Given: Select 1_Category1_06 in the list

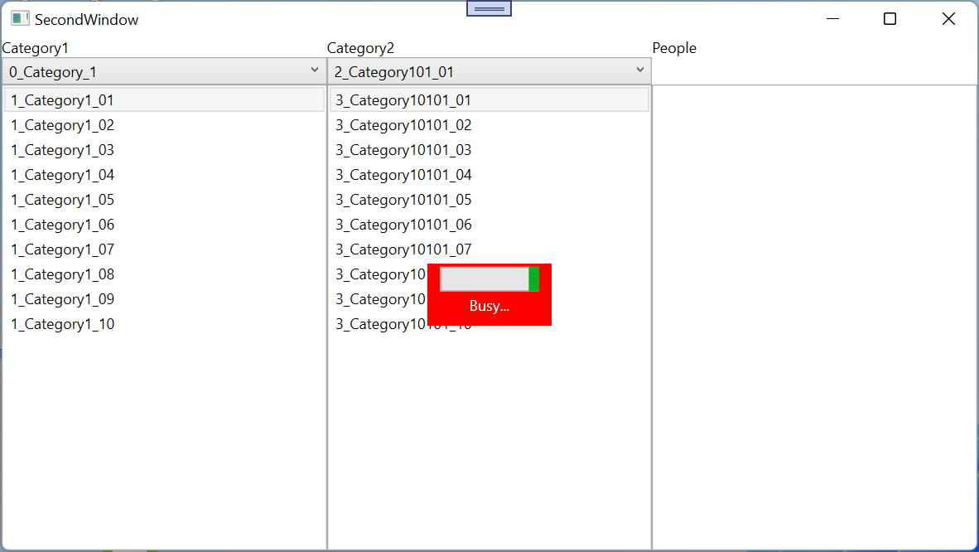Looking at the screenshot, I should 164,225.
